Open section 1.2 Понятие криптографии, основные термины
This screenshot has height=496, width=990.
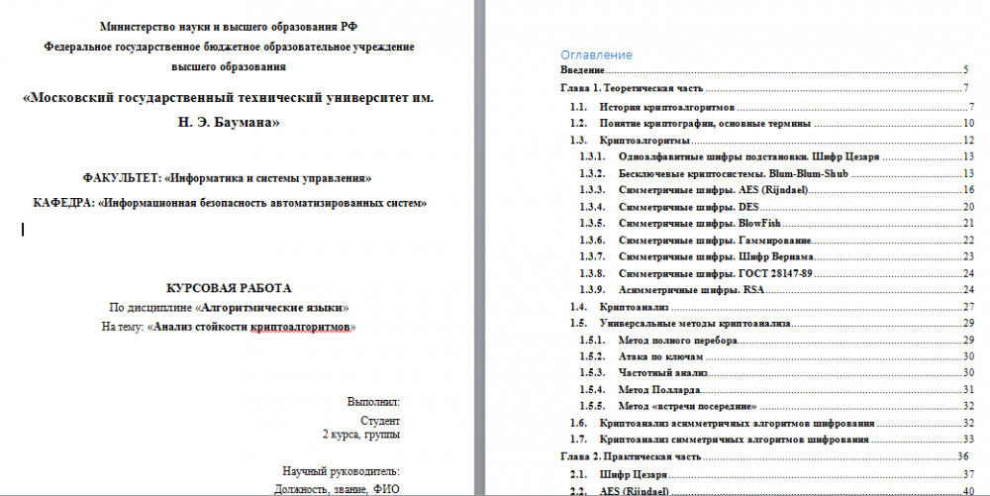pos(705,124)
